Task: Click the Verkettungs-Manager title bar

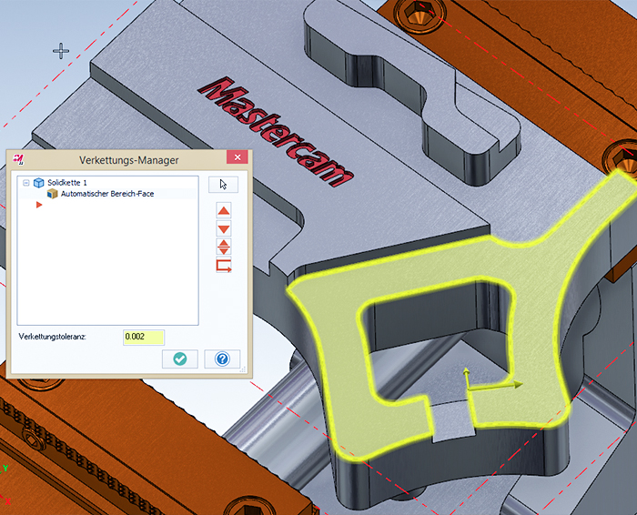Action: [127, 159]
